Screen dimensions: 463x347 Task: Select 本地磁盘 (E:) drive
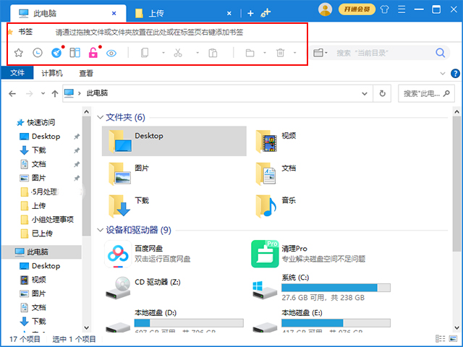[322, 321]
